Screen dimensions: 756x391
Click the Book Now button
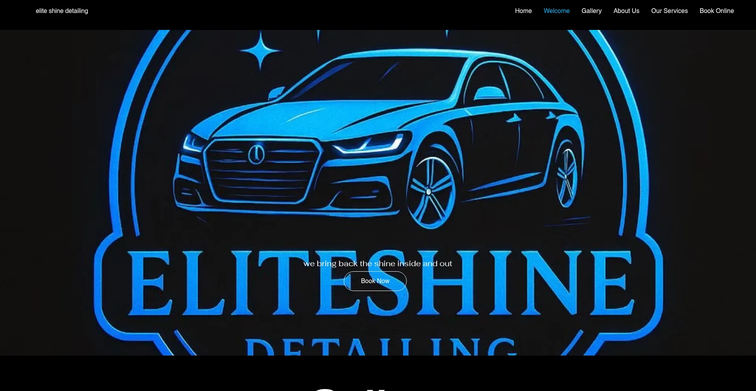(375, 281)
